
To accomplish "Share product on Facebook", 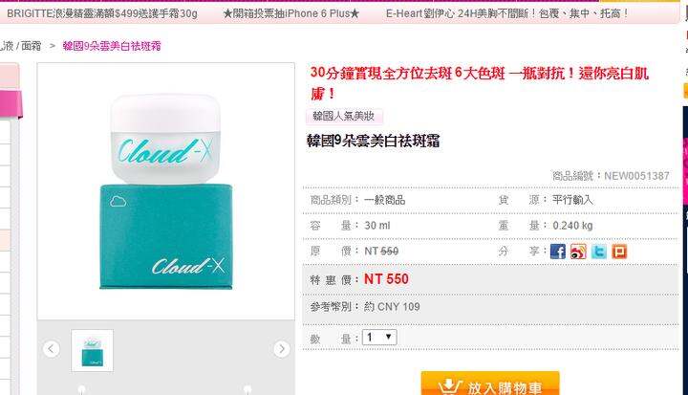I will point(558,252).
